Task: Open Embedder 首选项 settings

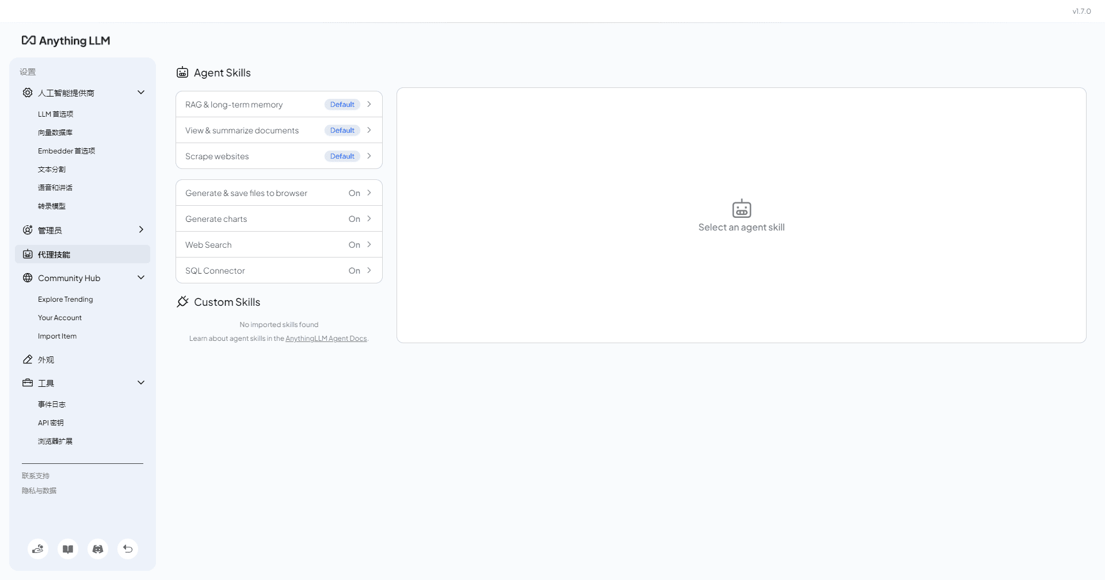Action: pos(67,151)
